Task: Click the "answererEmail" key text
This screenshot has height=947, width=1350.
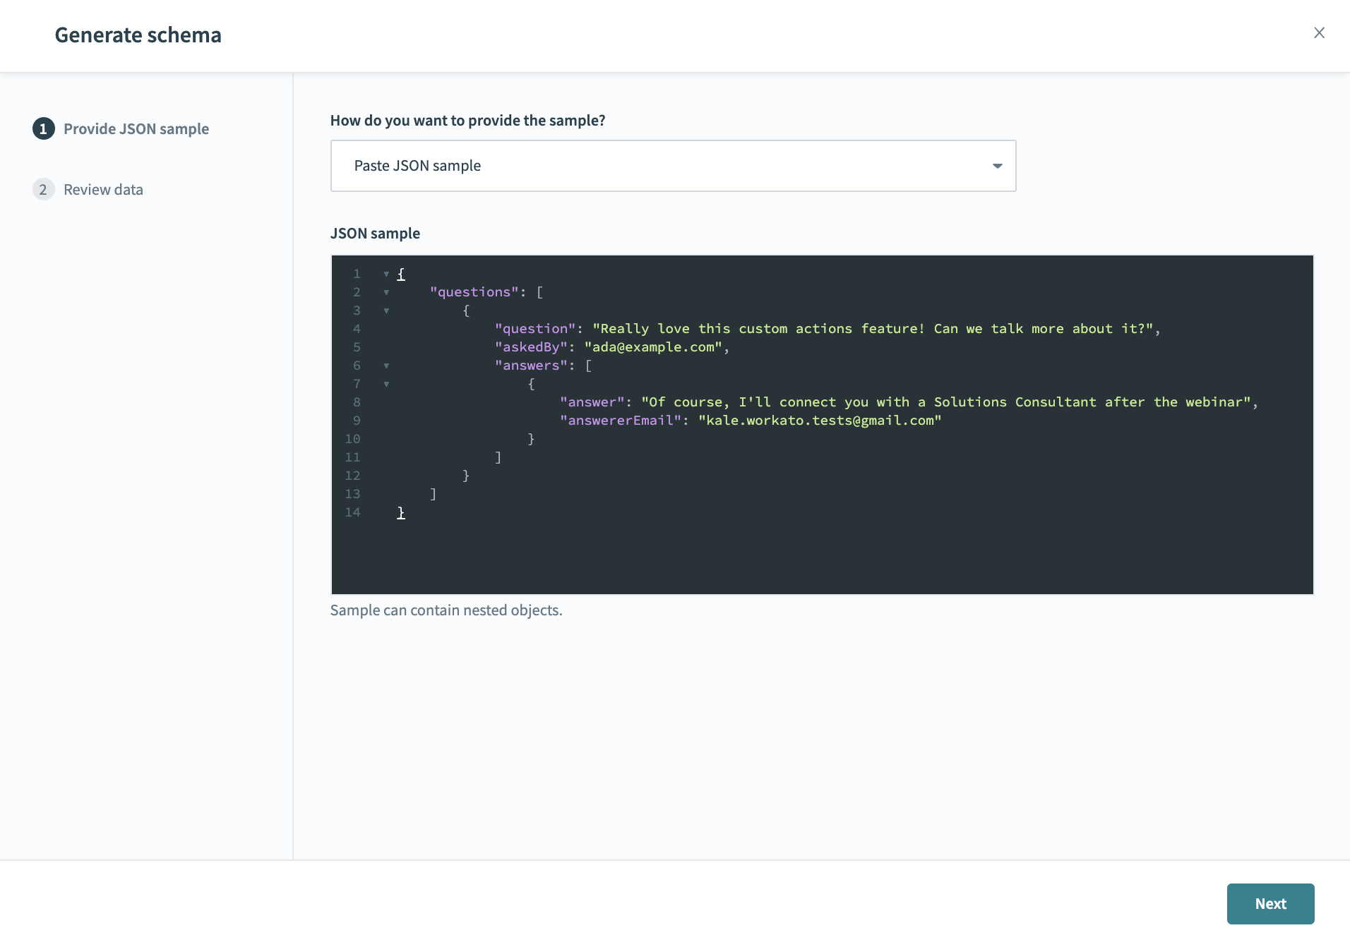Action: [x=621, y=421]
